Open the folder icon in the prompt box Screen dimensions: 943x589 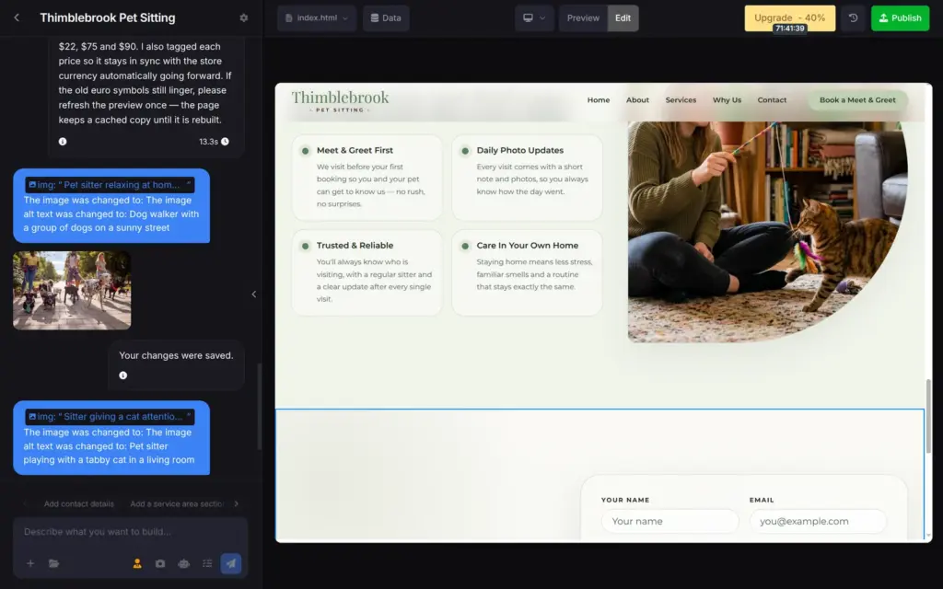(x=54, y=564)
